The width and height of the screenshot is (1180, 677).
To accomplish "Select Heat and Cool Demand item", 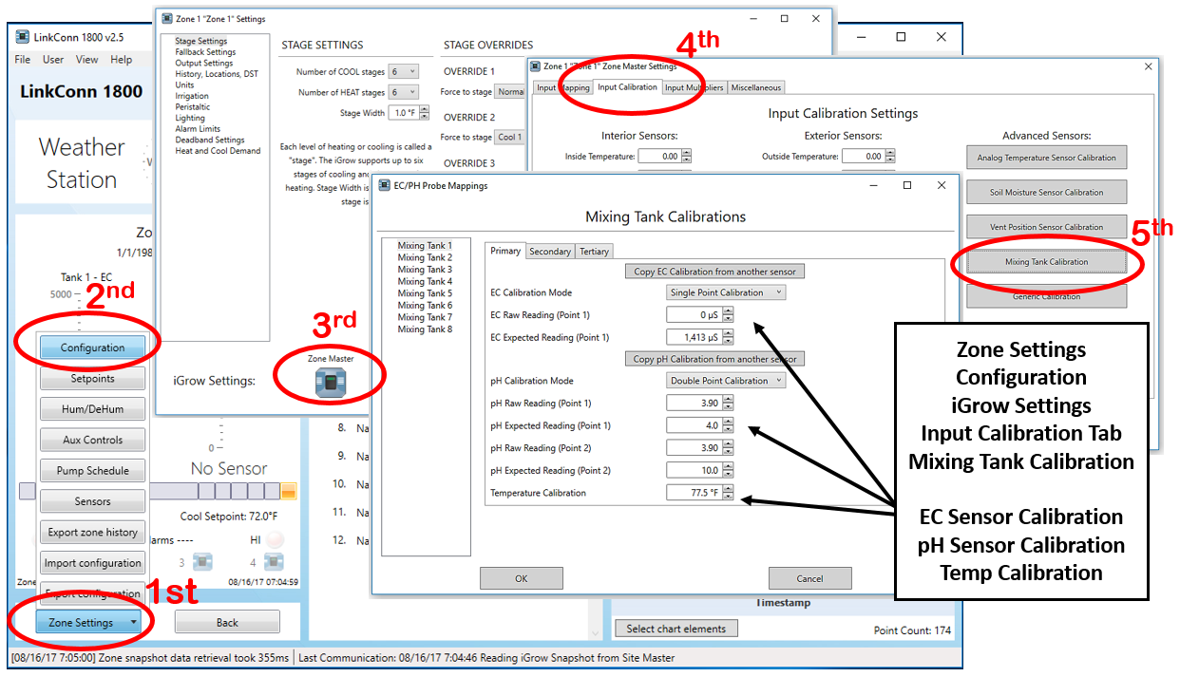I will pos(218,151).
